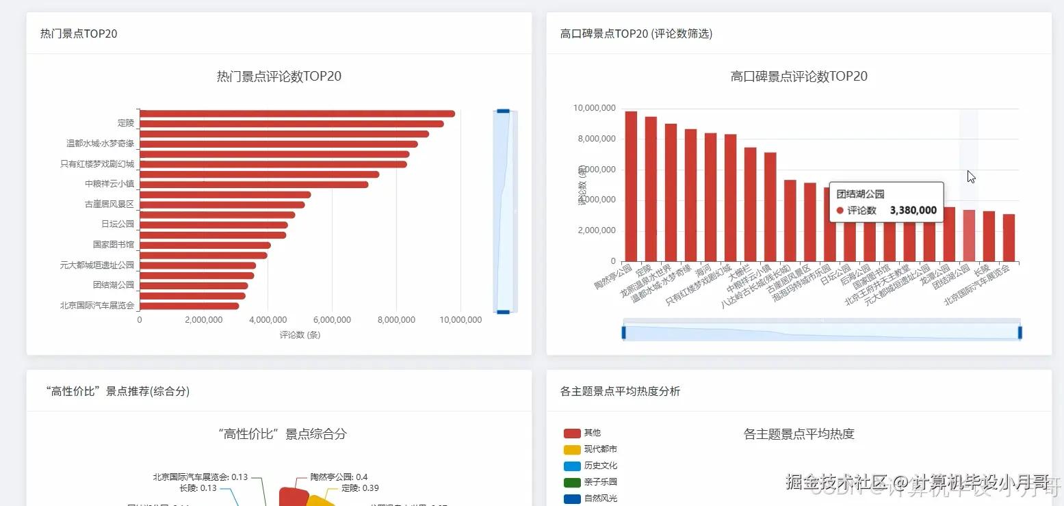Click pie label 北京国际汽车展览会: 0.13

(200, 477)
